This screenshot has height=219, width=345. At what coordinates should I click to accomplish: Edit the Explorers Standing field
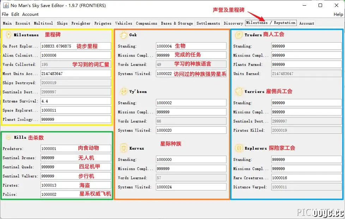point(306,159)
